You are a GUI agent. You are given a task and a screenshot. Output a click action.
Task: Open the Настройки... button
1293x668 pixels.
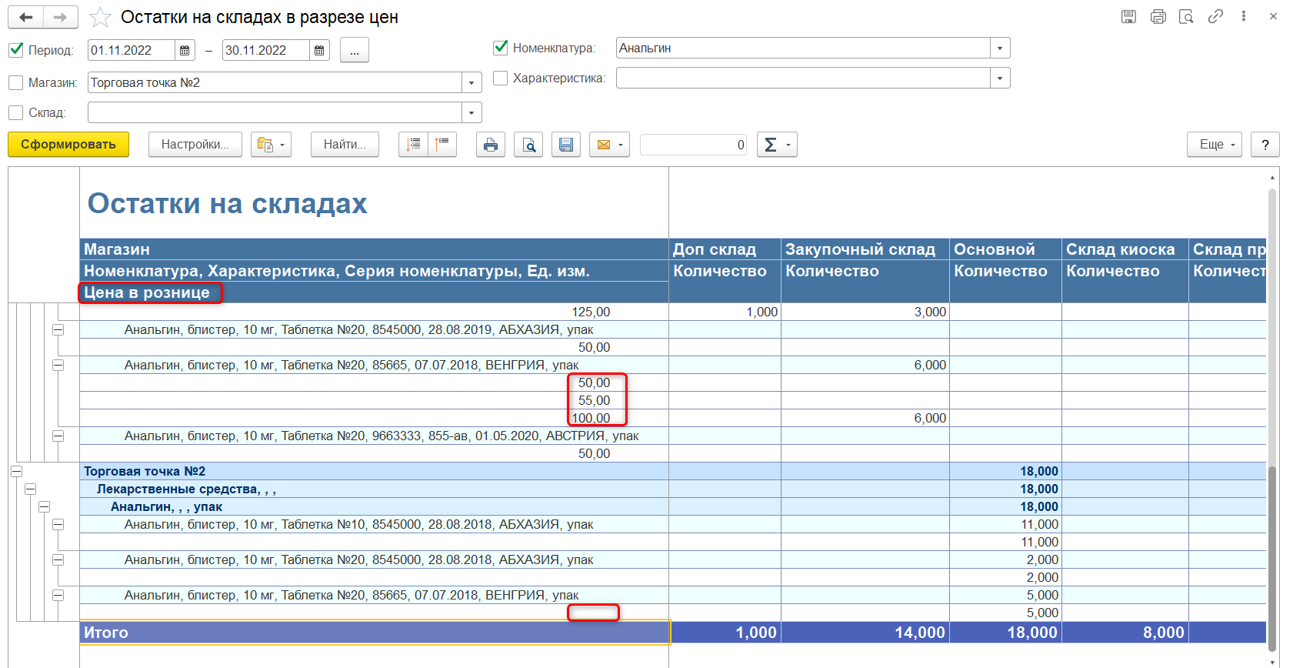(195, 145)
